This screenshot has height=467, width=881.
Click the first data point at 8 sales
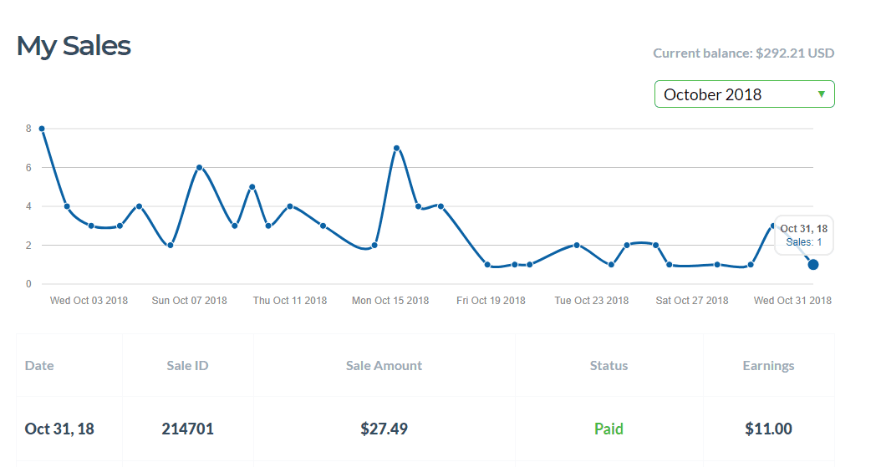pos(42,129)
